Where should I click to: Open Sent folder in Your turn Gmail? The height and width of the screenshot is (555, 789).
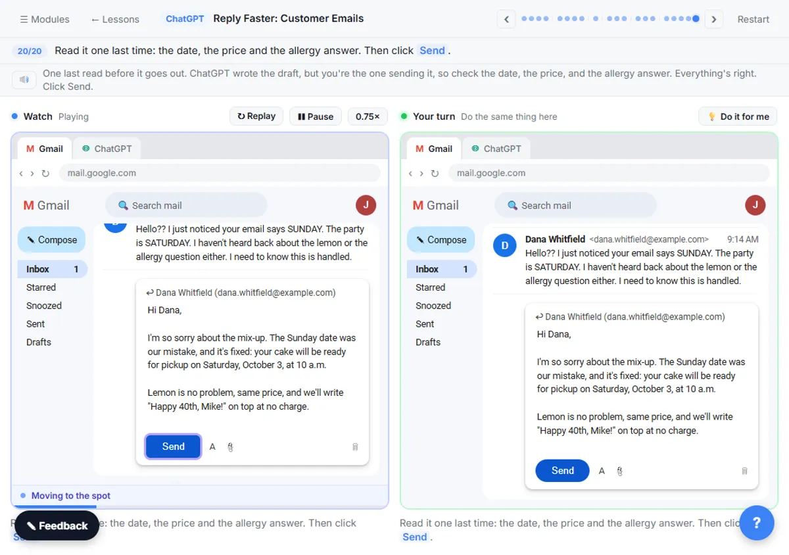coord(425,324)
